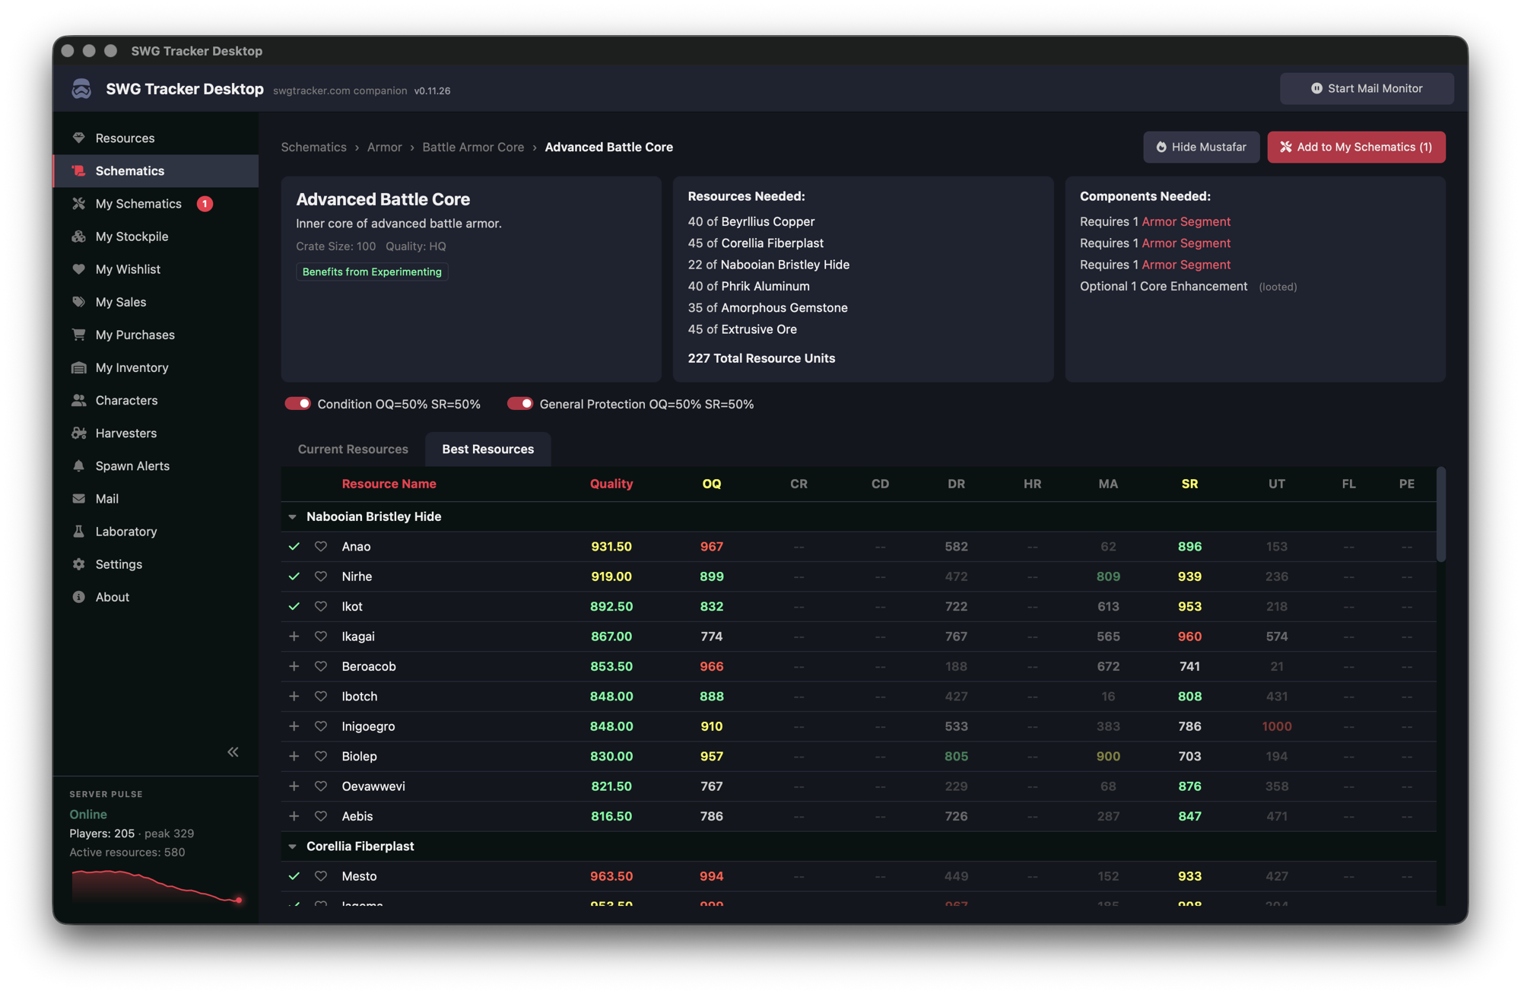This screenshot has width=1521, height=994.
Task: Click the My Stockpile boxes icon
Action: click(x=78, y=236)
